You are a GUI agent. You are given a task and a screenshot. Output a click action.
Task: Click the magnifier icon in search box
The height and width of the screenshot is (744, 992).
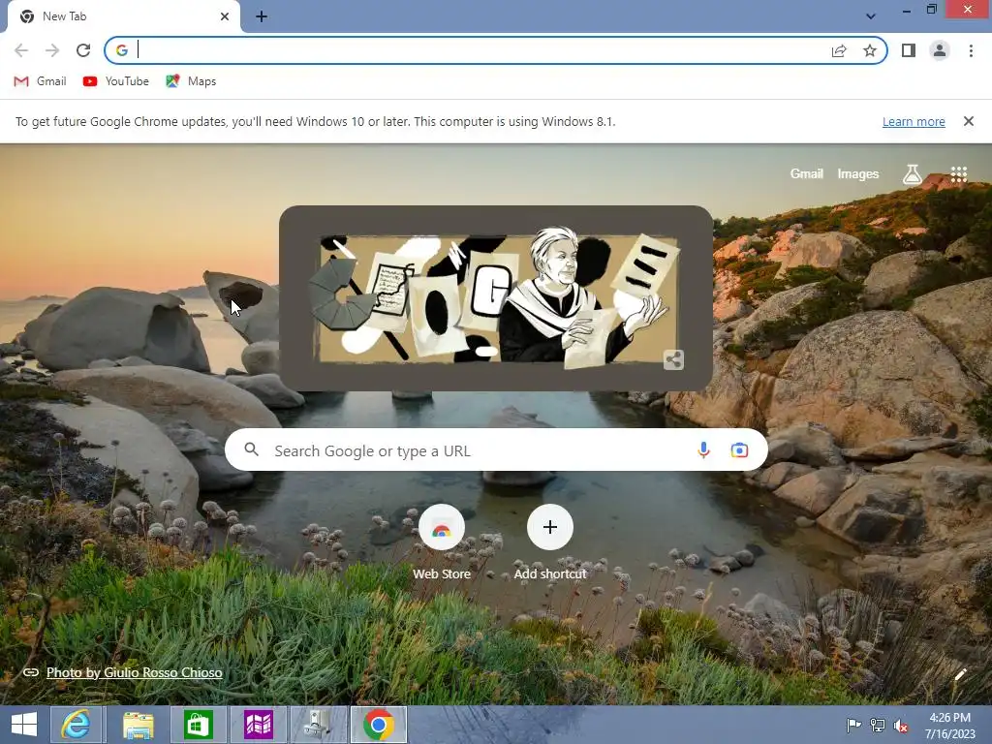[251, 449]
